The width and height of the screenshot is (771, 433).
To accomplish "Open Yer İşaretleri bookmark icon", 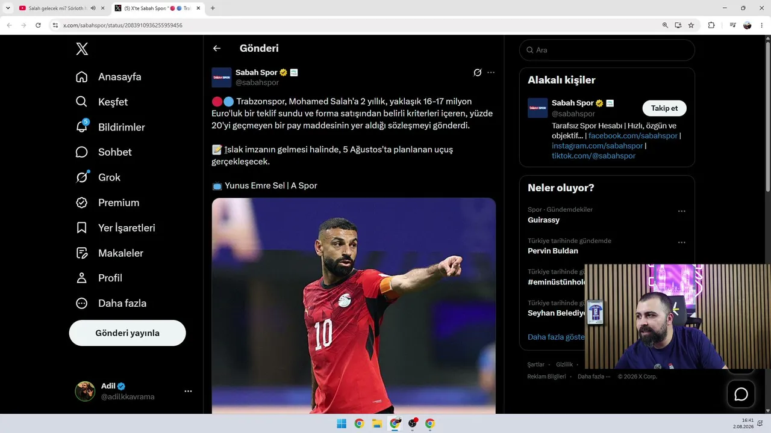I will (x=82, y=228).
